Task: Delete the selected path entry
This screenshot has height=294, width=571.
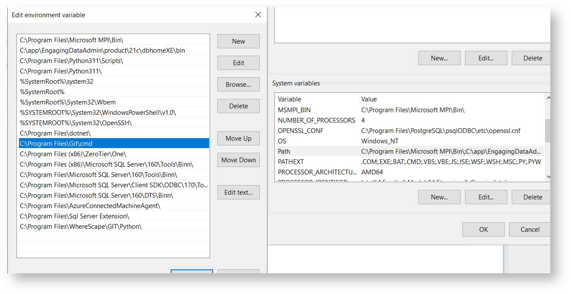Action: pyautogui.click(x=238, y=106)
